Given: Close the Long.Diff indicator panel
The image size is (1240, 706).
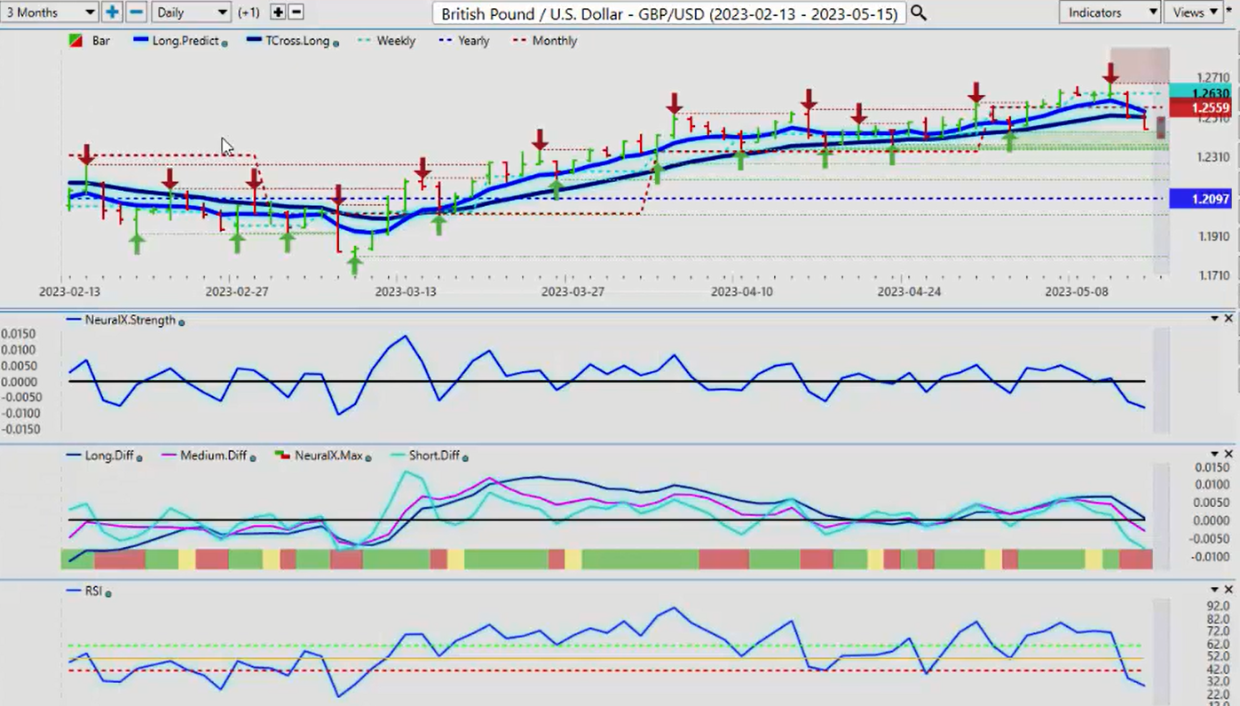Looking at the screenshot, I should [1228, 455].
